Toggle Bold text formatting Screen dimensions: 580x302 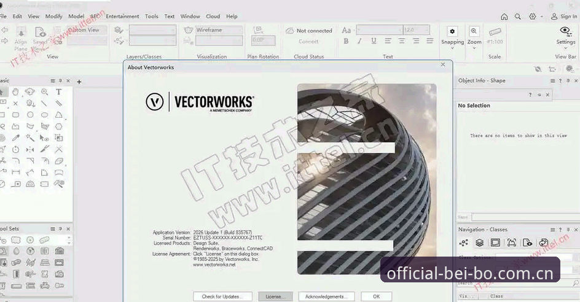coord(346,41)
